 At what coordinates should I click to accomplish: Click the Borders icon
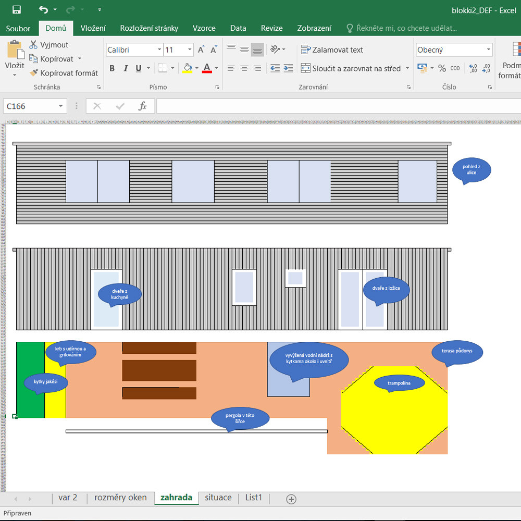point(163,68)
